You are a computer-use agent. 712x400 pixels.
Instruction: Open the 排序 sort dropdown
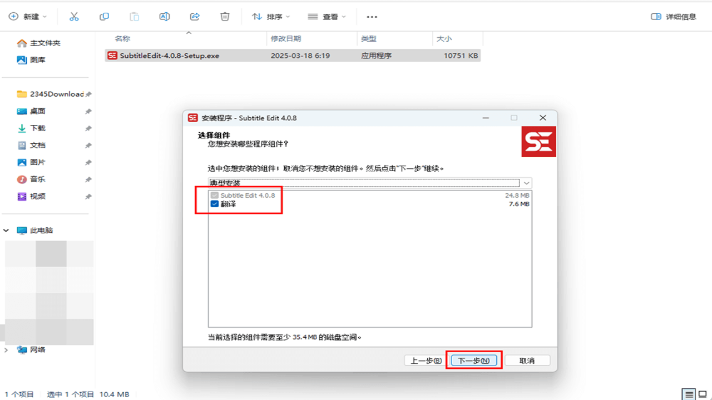(271, 17)
